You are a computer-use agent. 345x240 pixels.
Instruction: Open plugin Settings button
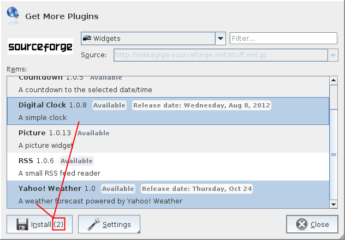(x=109, y=224)
